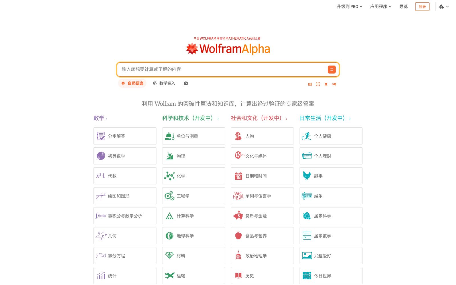The image size is (456, 285).
Task: Click the 登录 button
Action: (422, 7)
